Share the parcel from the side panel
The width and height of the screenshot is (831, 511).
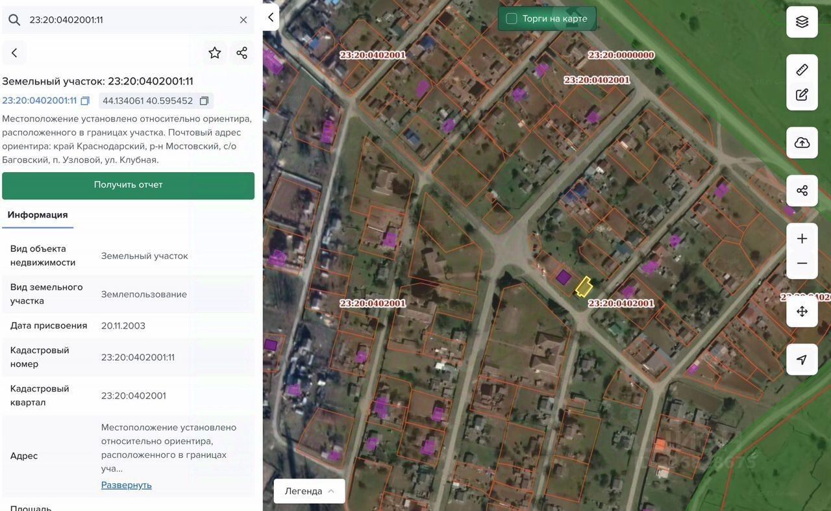pos(242,53)
